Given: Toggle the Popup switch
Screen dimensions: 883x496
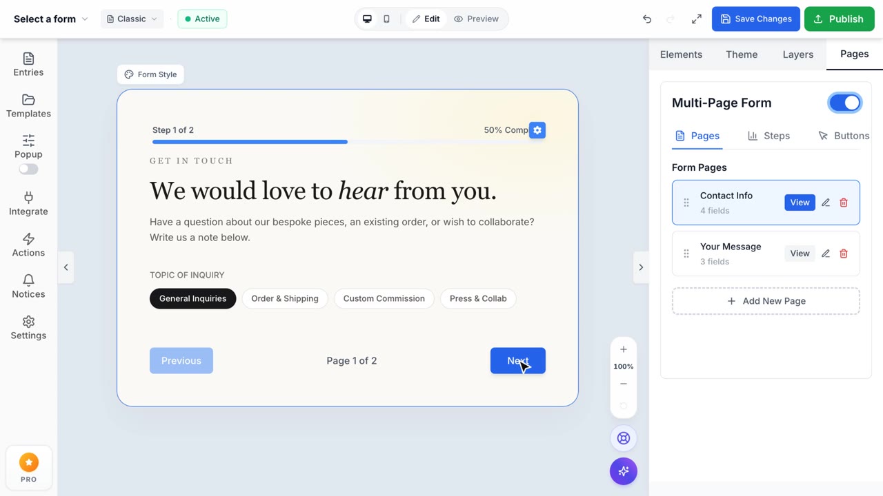Looking at the screenshot, I should 28,169.
